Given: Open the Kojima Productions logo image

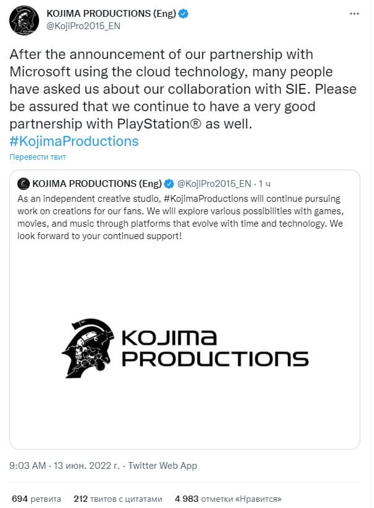Looking at the screenshot, I should point(185,349).
